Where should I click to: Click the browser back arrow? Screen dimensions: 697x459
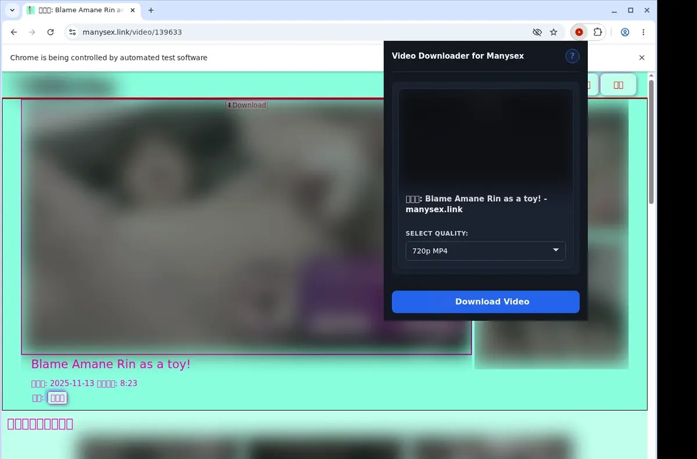point(14,33)
